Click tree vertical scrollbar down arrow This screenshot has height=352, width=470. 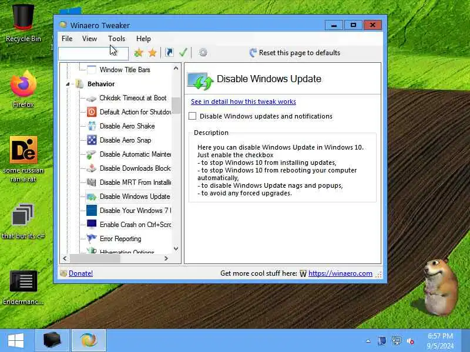click(x=176, y=248)
